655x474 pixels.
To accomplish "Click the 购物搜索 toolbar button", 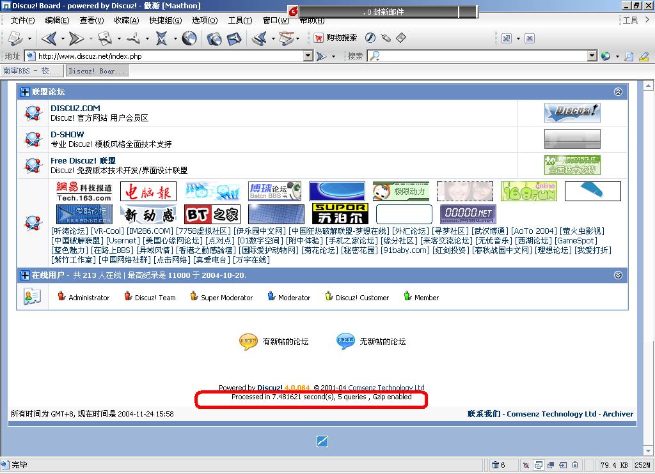I will [x=335, y=38].
